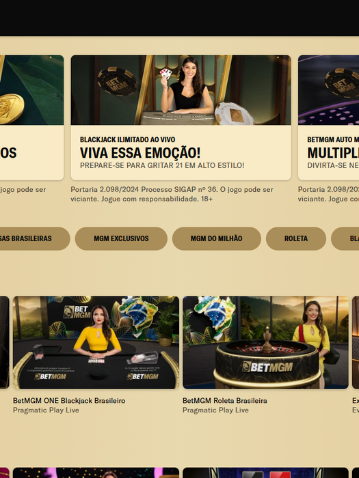
Task: Select the MGM DO MILHÃO category
Action: point(217,238)
